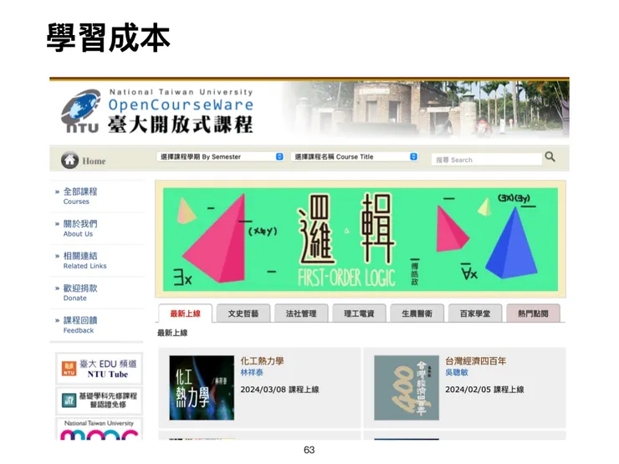Screen dimensions: 619x464
Task: Open the Course Title dropdown
Action: point(355,156)
